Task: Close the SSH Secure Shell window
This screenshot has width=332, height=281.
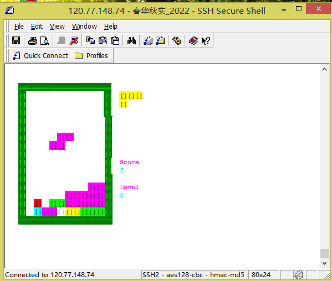Action: 318,9
